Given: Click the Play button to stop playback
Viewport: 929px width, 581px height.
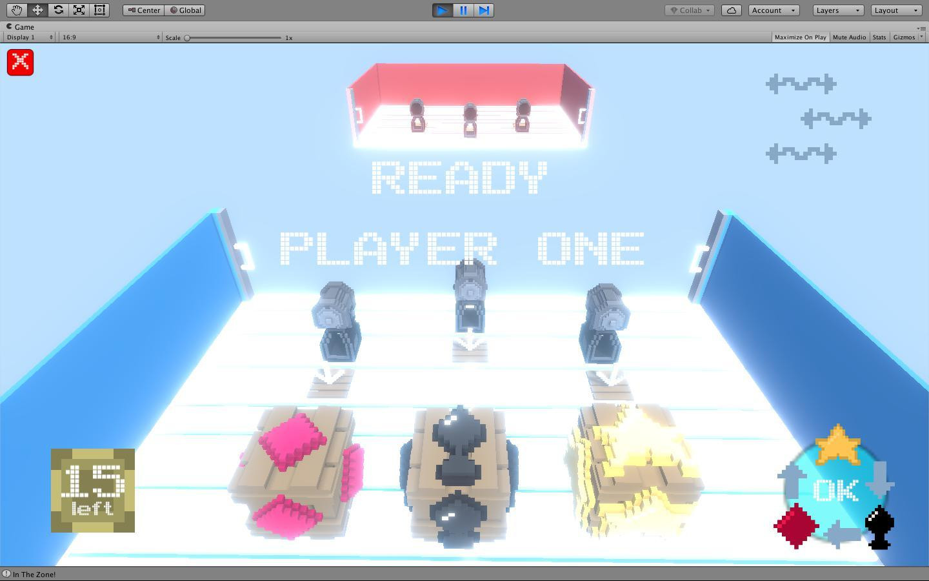Looking at the screenshot, I should 443,10.
